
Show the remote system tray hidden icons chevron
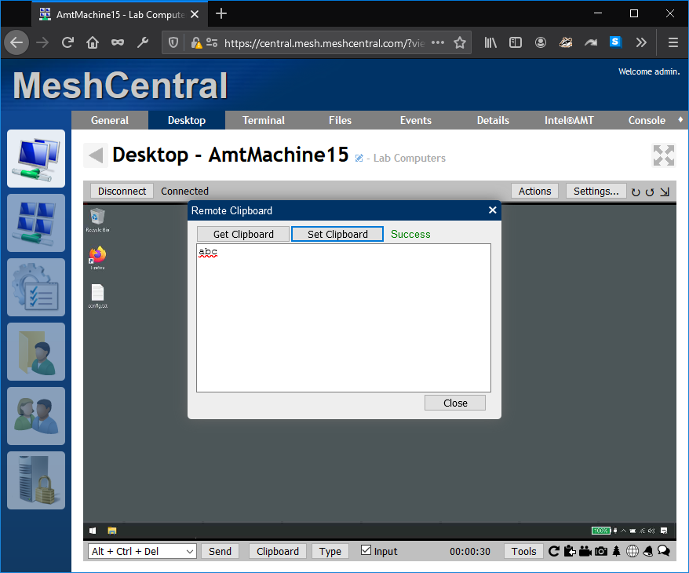click(624, 531)
